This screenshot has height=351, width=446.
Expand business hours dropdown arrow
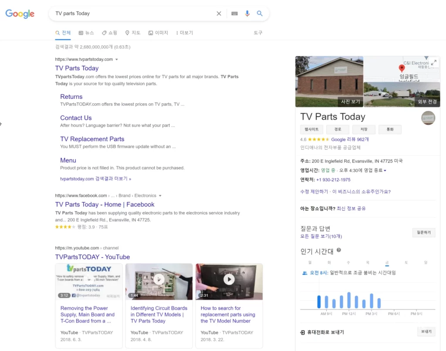[385, 171]
